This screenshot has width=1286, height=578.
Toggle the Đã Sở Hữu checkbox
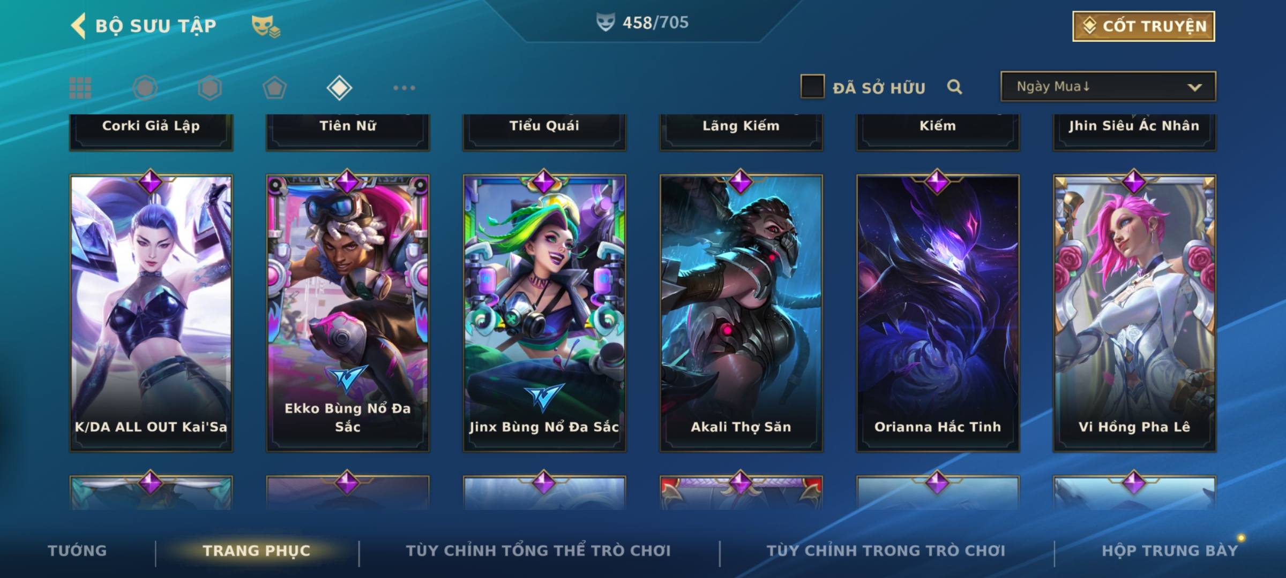(x=812, y=87)
